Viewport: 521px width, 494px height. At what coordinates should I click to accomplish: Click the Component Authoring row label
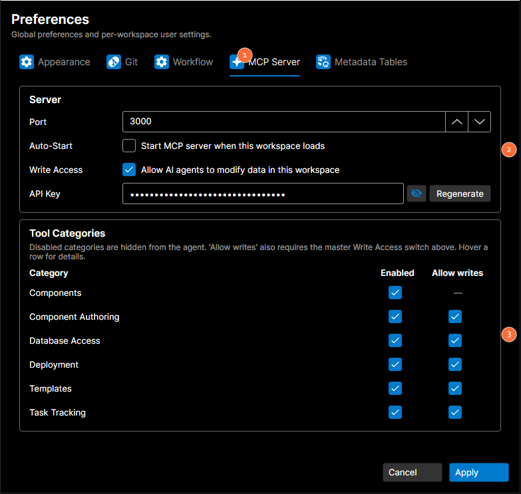pyautogui.click(x=74, y=316)
